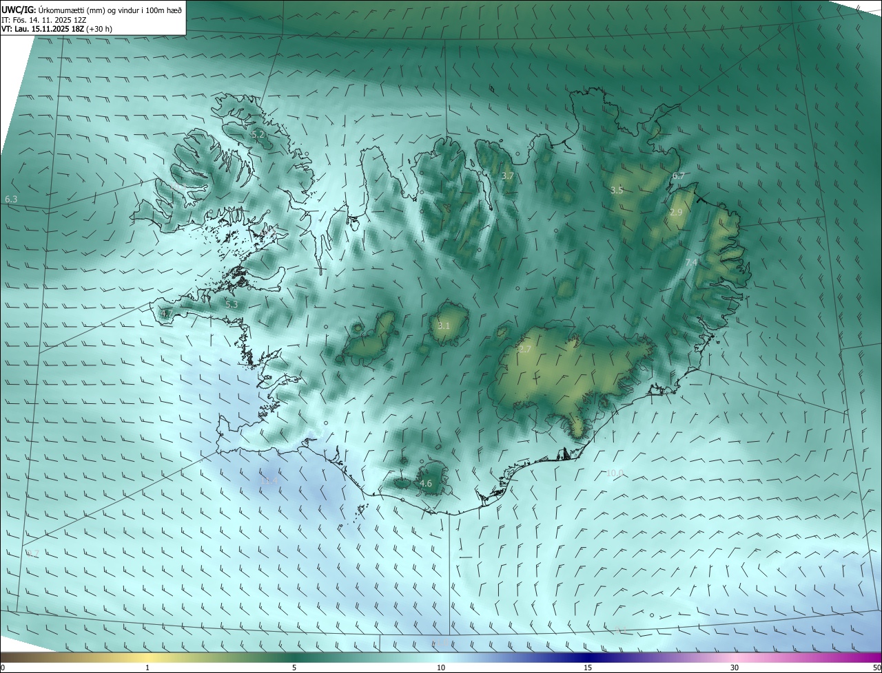The image size is (882, 673).
Task: Click the UWC/IG Úrkomumætti map title
Action: click(92, 10)
